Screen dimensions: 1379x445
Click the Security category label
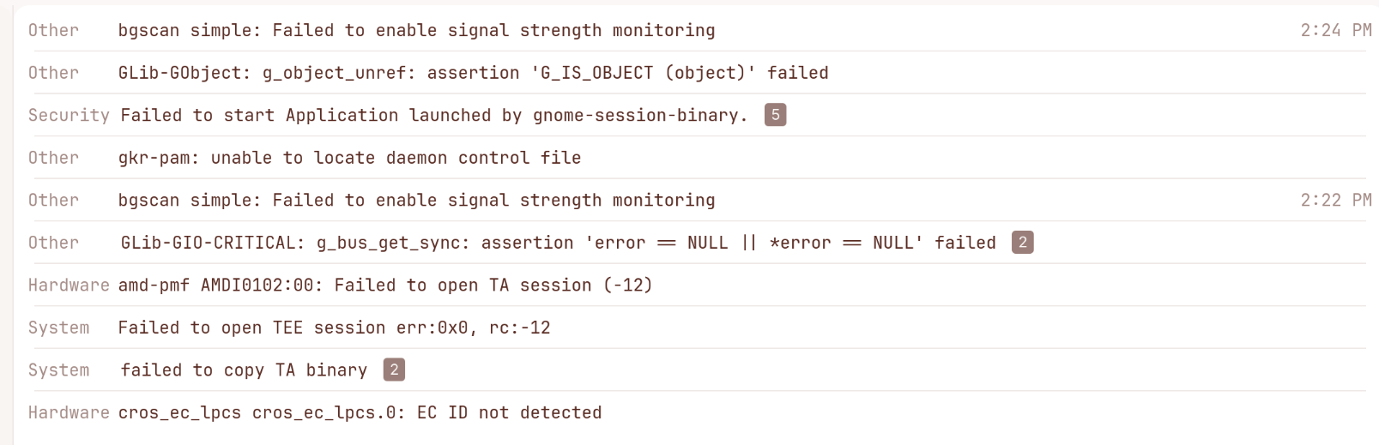69,115
